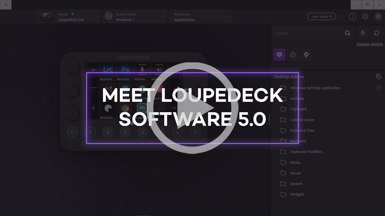Screen dimensions: 385x216
Task: Click the middle dial on the device
Action: pos(72,91)
